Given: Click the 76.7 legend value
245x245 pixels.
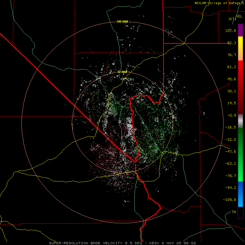Looking at the screenshot, I should pos(232,55).
